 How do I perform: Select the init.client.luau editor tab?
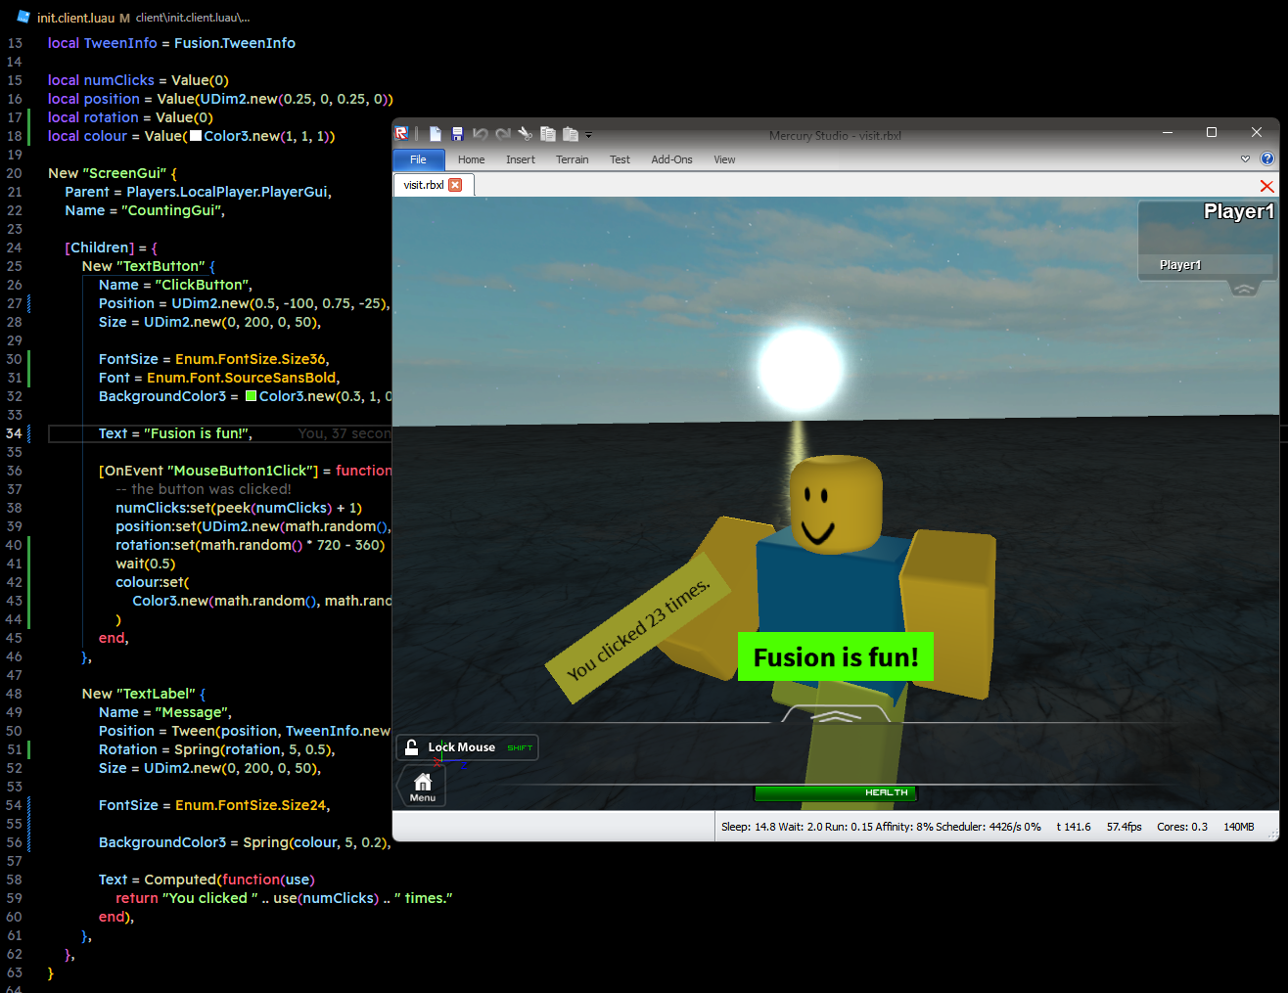coord(75,18)
